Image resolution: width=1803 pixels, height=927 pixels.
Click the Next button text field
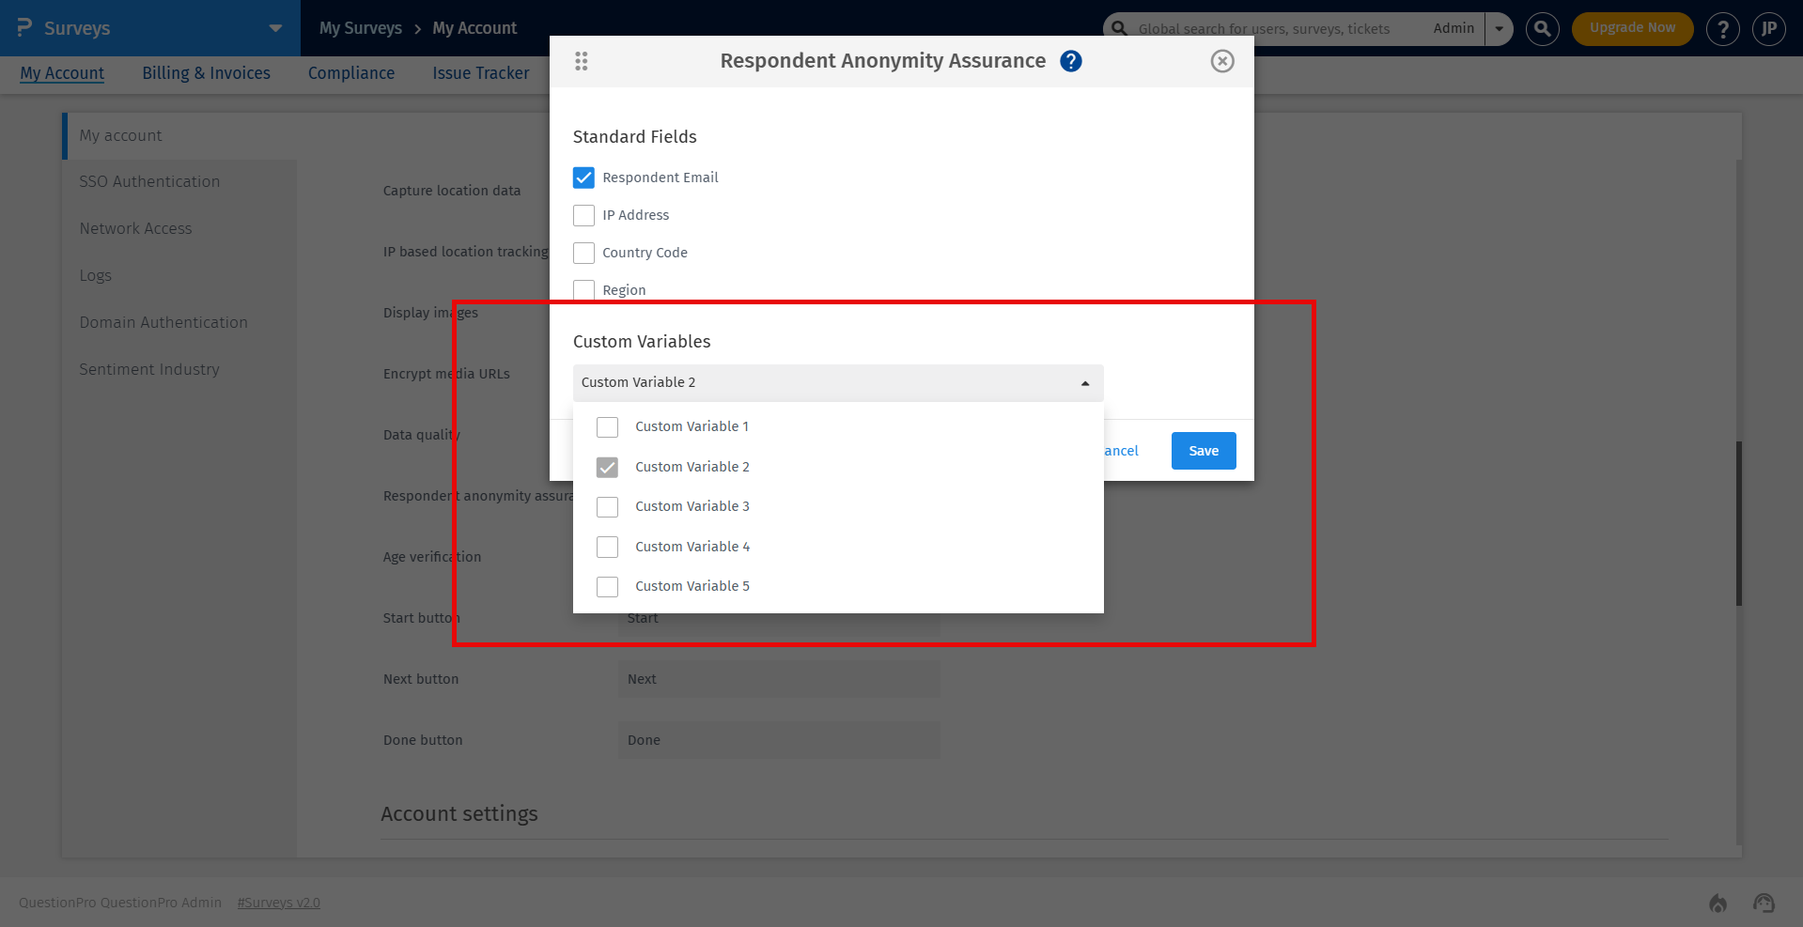[779, 679]
